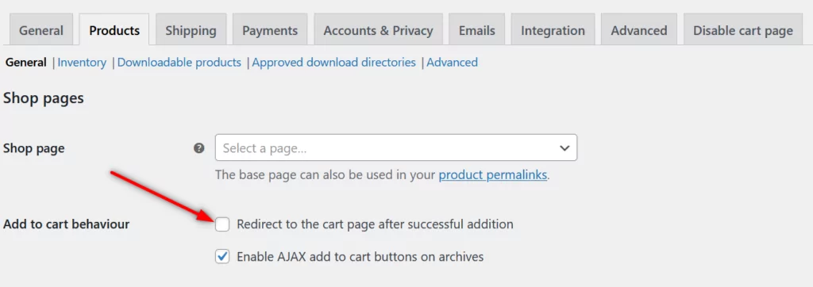
Task: Disable AJAX add to cart checkbox
Action: (222, 256)
